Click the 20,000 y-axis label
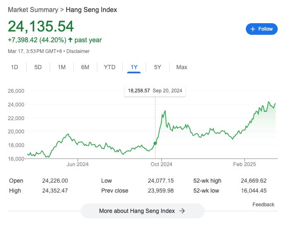The width and height of the screenshot is (293, 227). pos(16,132)
